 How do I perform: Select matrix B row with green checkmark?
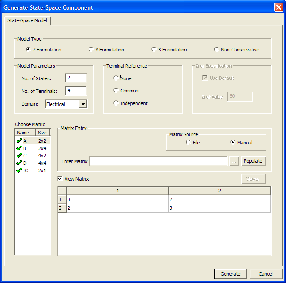tap(25, 148)
